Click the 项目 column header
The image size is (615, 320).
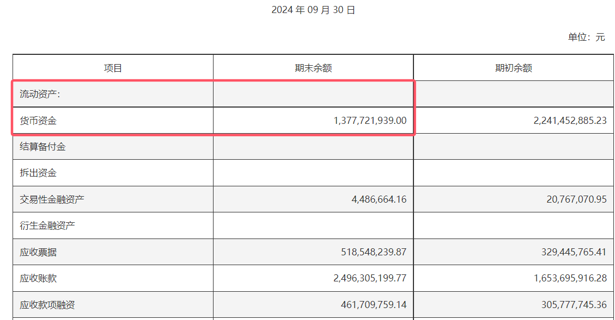[x=113, y=68]
